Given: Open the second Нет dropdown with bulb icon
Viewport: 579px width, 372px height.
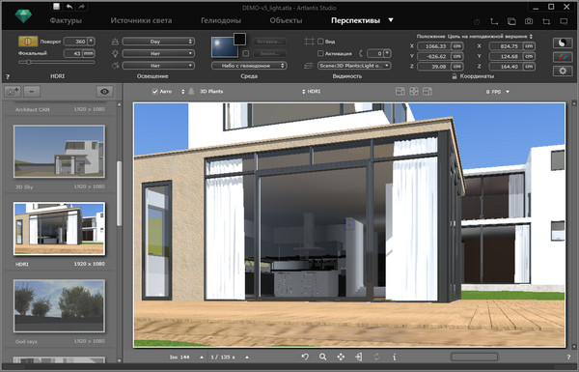Looking at the screenshot, I should 158,53.
